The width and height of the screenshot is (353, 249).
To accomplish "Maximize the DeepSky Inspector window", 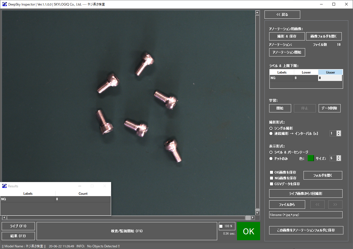I will click(x=334, y=4).
